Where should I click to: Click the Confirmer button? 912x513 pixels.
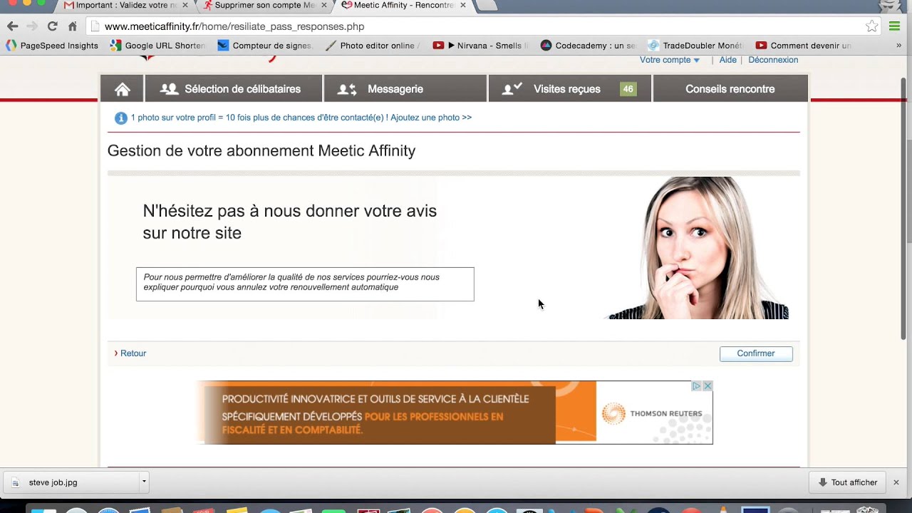[756, 353]
